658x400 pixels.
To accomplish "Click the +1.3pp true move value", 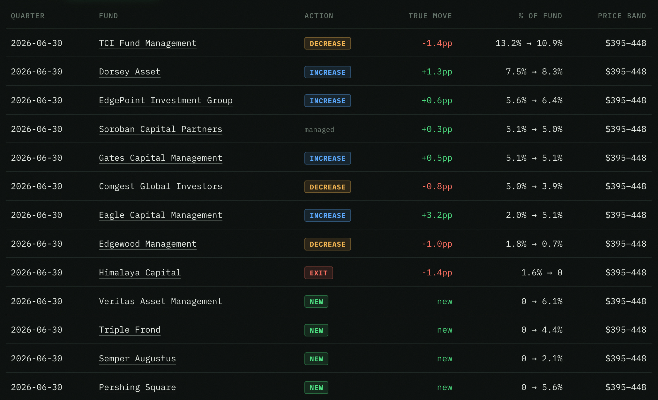I will point(437,72).
